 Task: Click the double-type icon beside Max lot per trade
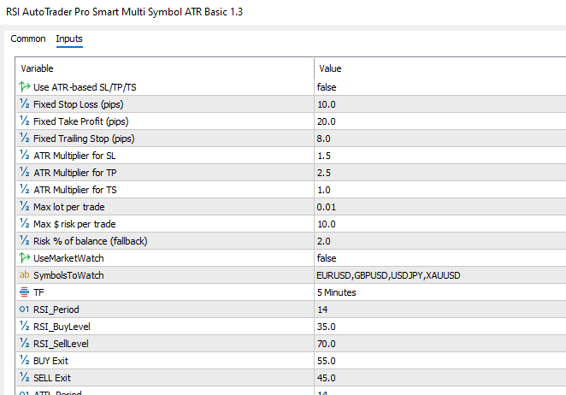(x=24, y=207)
